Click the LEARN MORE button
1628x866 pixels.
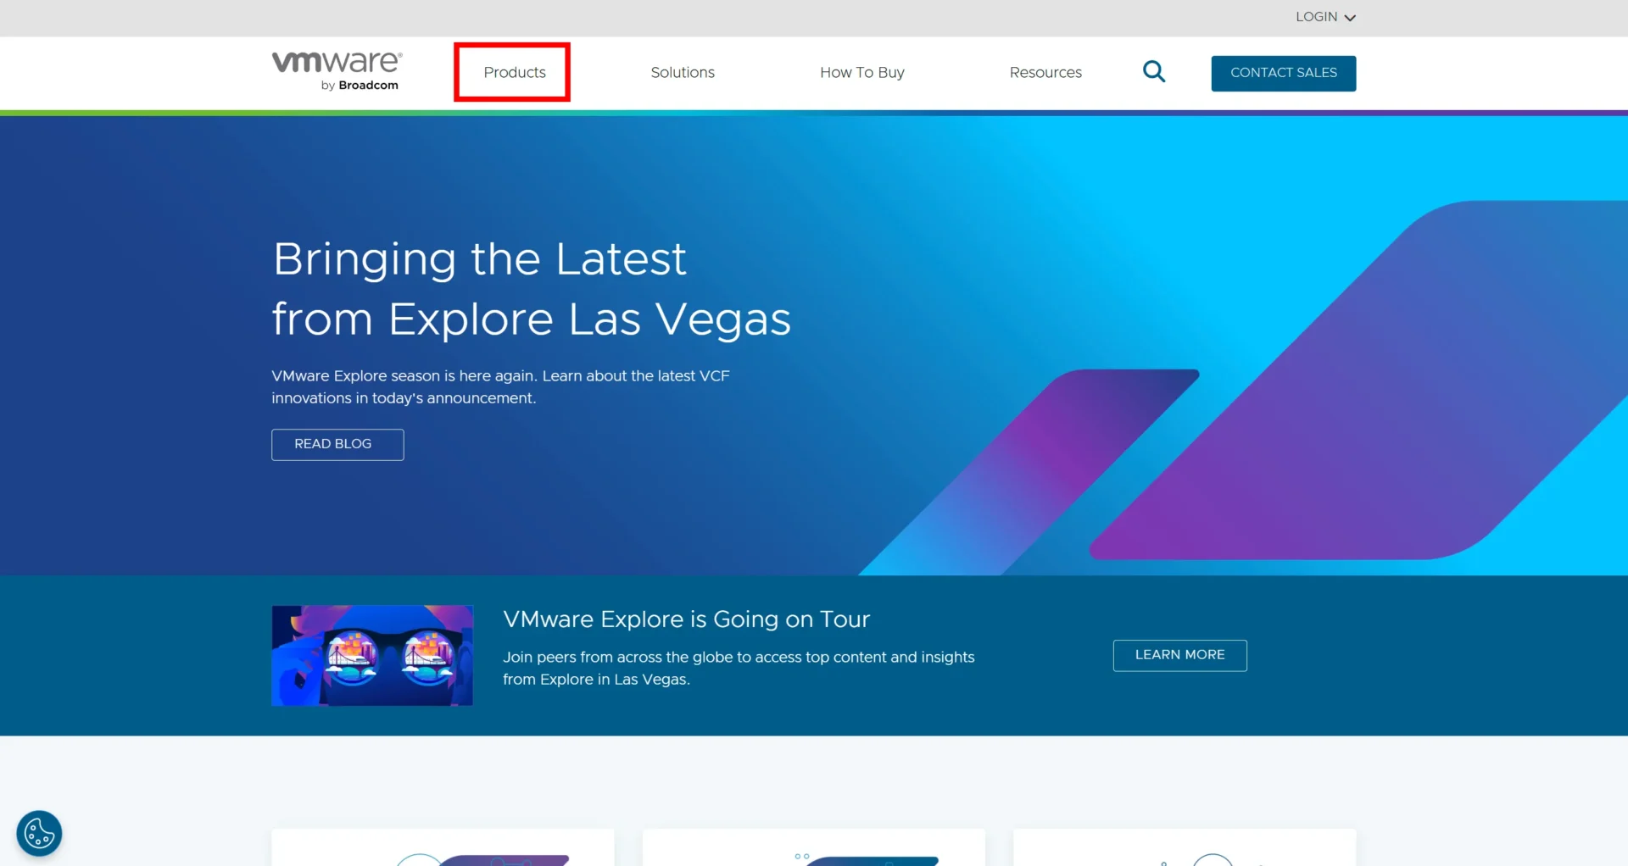click(1180, 656)
